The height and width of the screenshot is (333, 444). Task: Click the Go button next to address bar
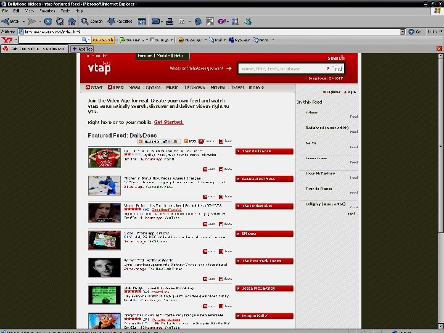point(414,31)
